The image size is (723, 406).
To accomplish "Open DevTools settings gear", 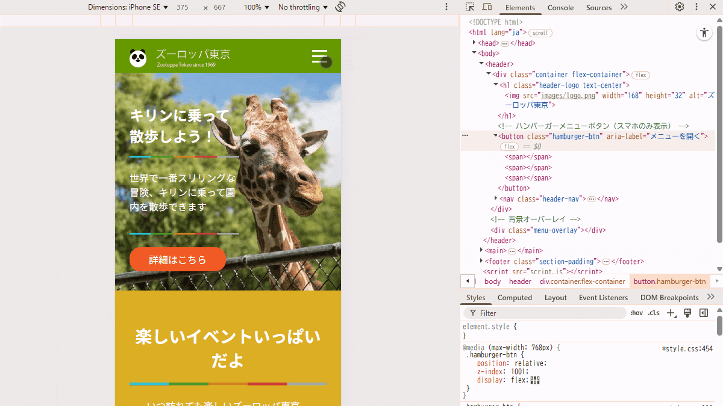I will (x=680, y=7).
